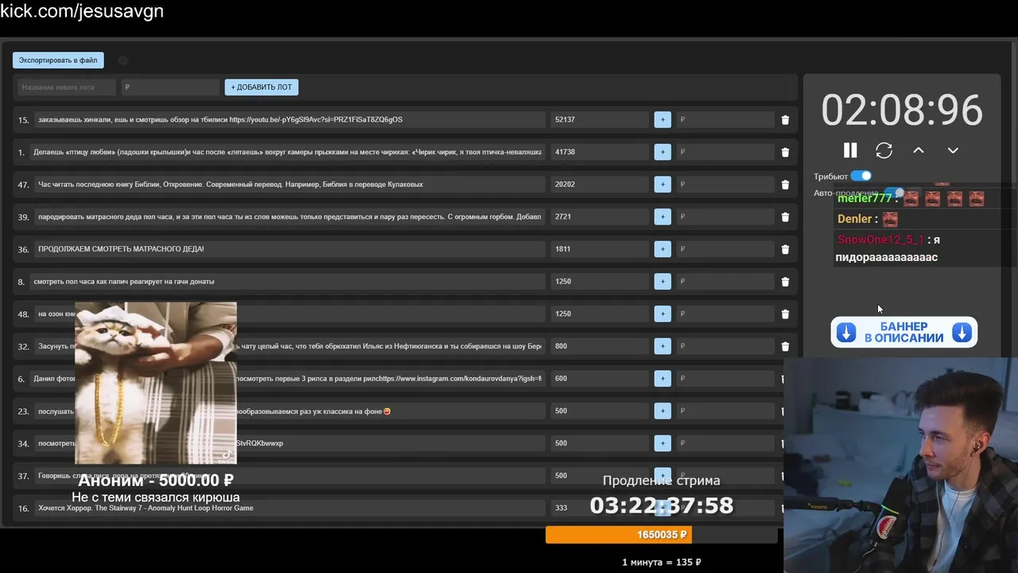Click the Аноним - 5000.00 ₽ donation alert
The image size is (1018, 573).
[x=156, y=480]
